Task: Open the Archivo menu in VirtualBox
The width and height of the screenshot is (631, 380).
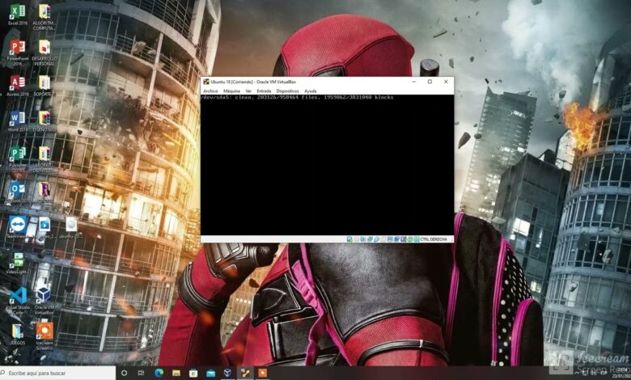Action: pos(210,91)
